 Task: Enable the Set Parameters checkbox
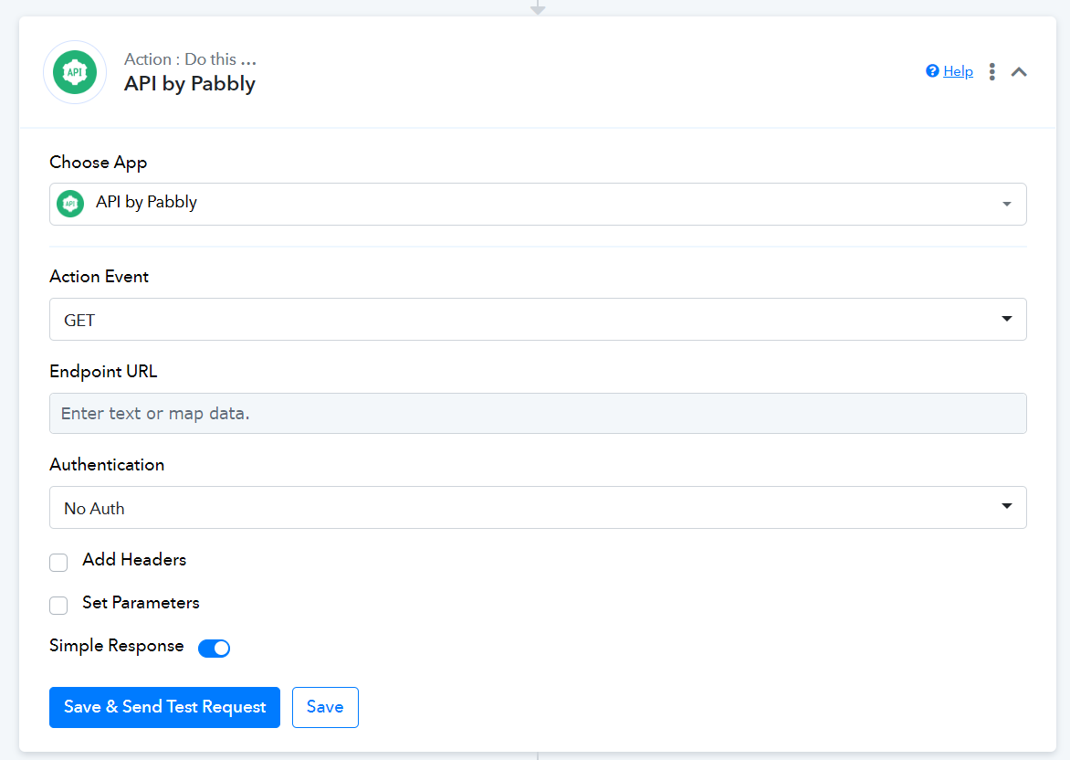[x=58, y=605]
